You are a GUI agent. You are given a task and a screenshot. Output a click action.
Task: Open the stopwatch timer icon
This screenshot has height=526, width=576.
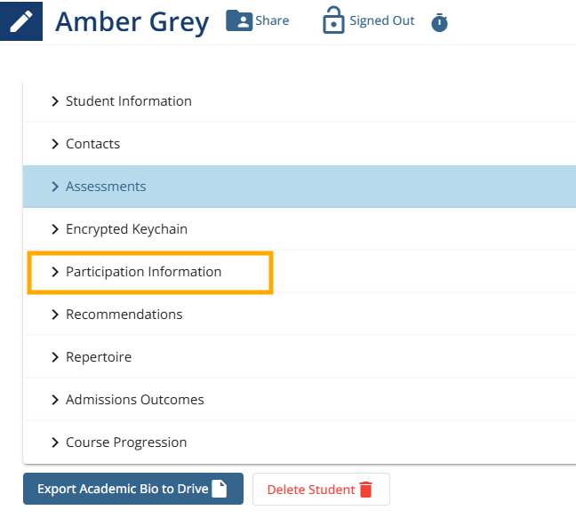(439, 22)
